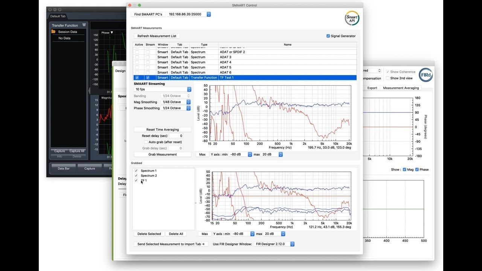Uncheck Spectrum 2 in Grabbed list

pos(136,175)
